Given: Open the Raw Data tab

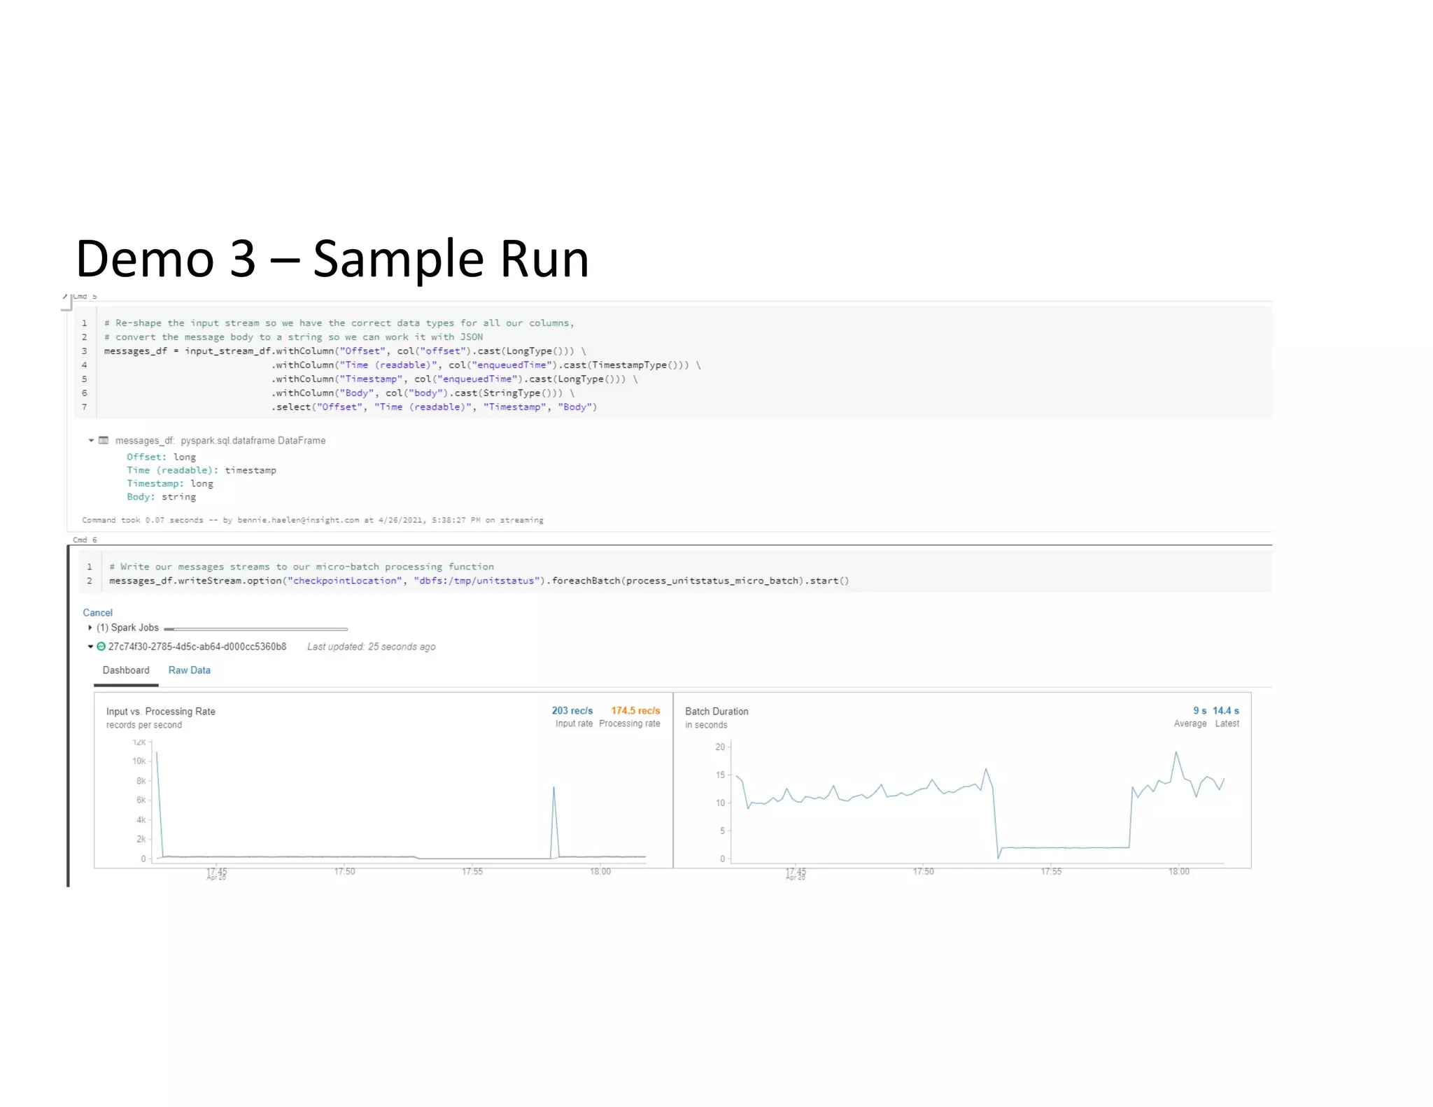Looking at the screenshot, I should [x=189, y=670].
